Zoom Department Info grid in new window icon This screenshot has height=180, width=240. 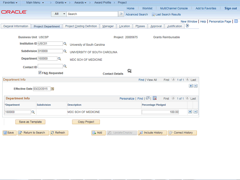click(148, 98)
